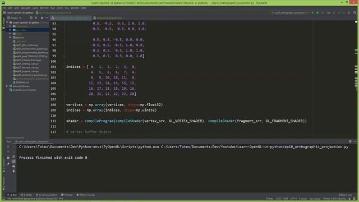Viewport: 359px width, 202px height.
Task: Open the Run tool window tab at bottom
Action: point(12,195)
